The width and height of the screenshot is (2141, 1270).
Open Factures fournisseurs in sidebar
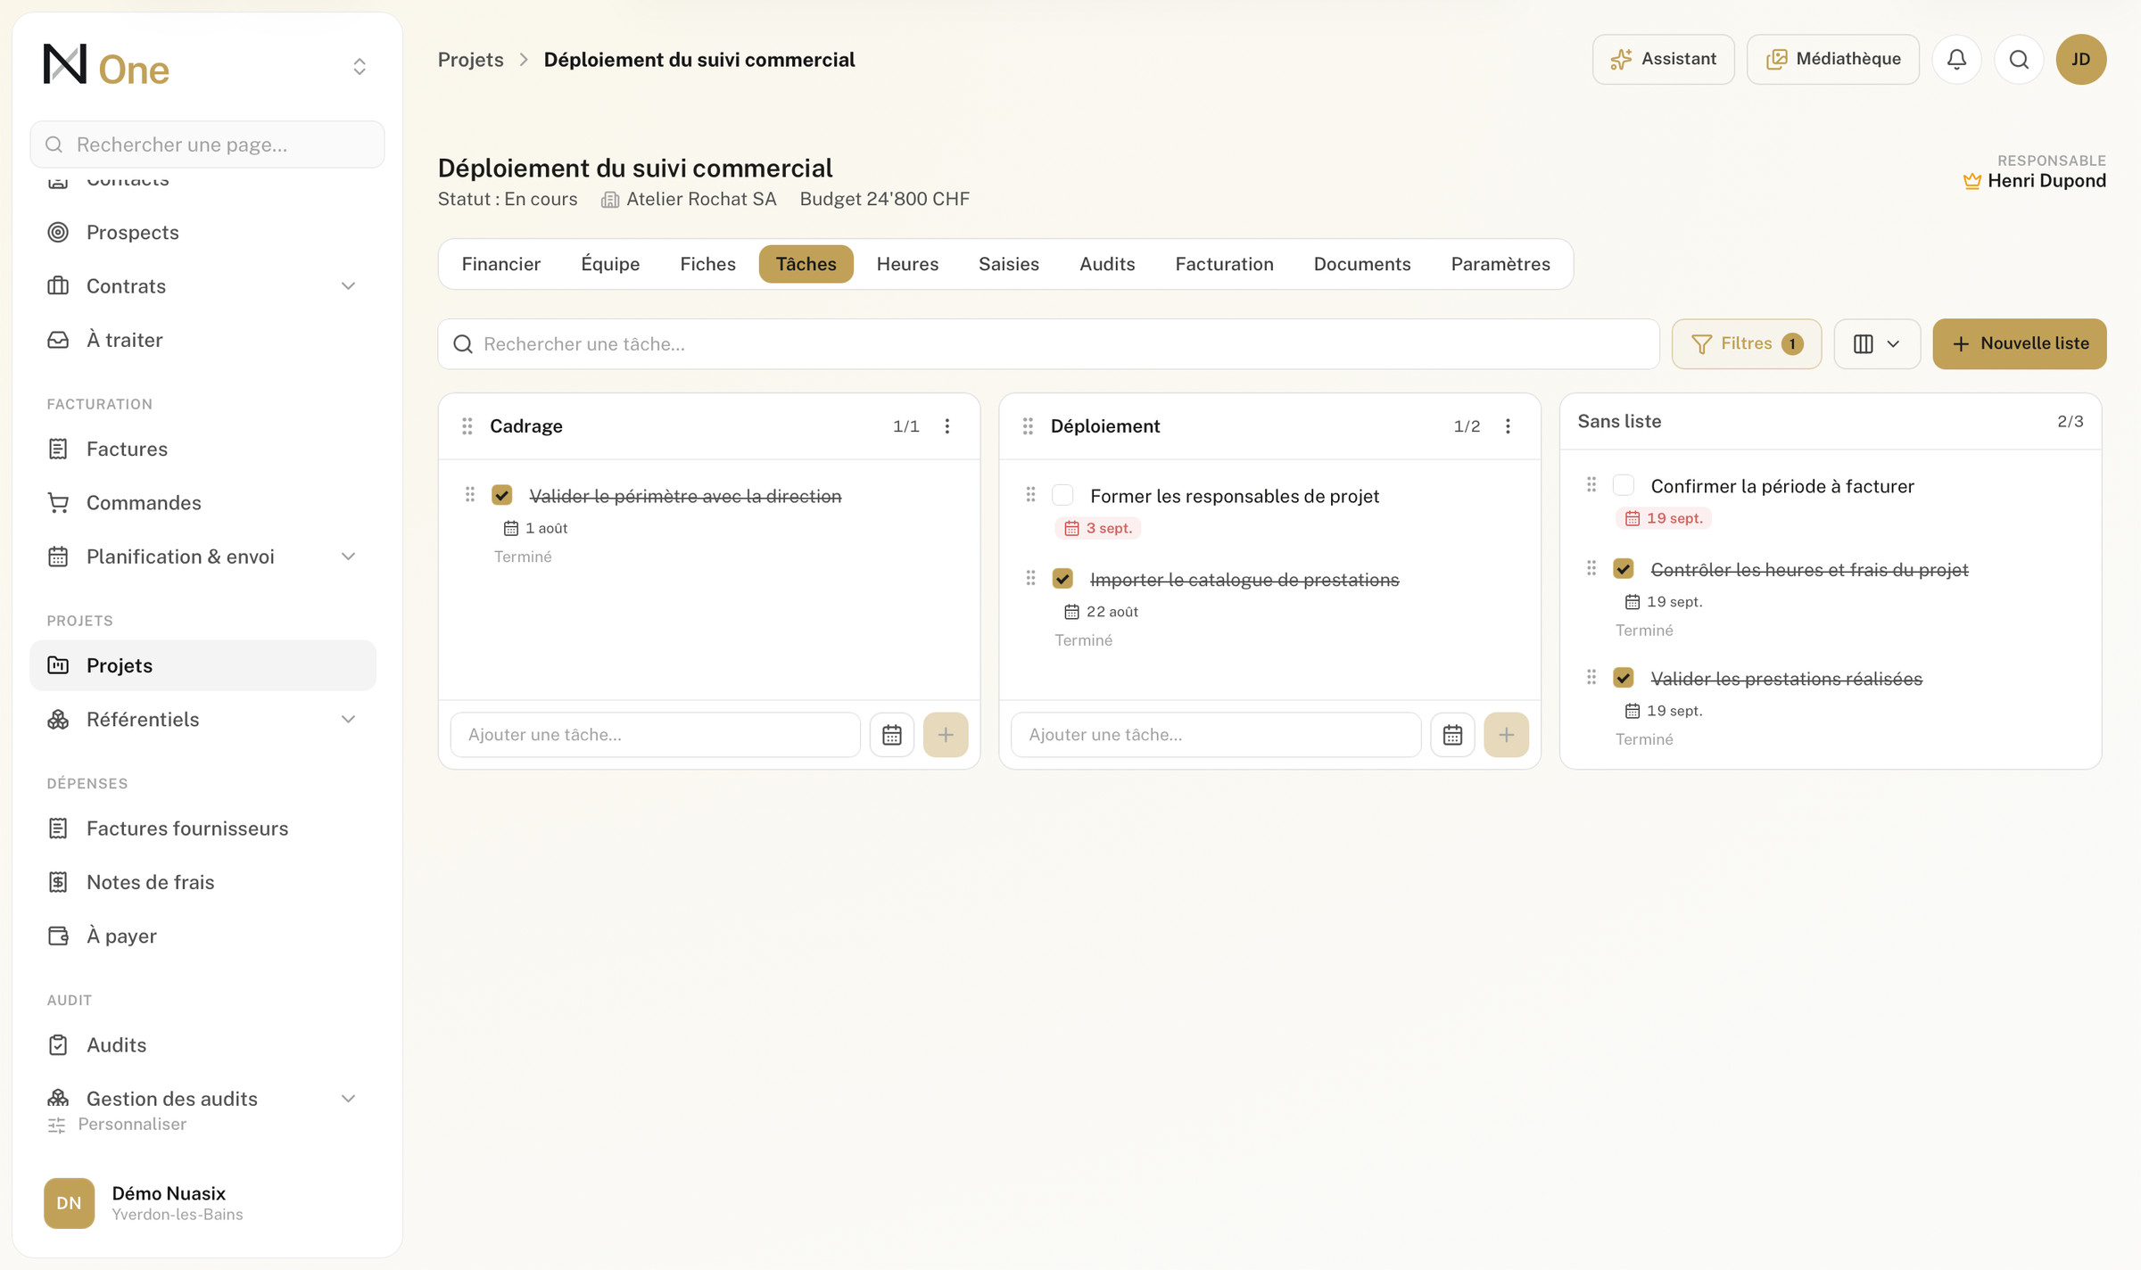tap(203, 829)
